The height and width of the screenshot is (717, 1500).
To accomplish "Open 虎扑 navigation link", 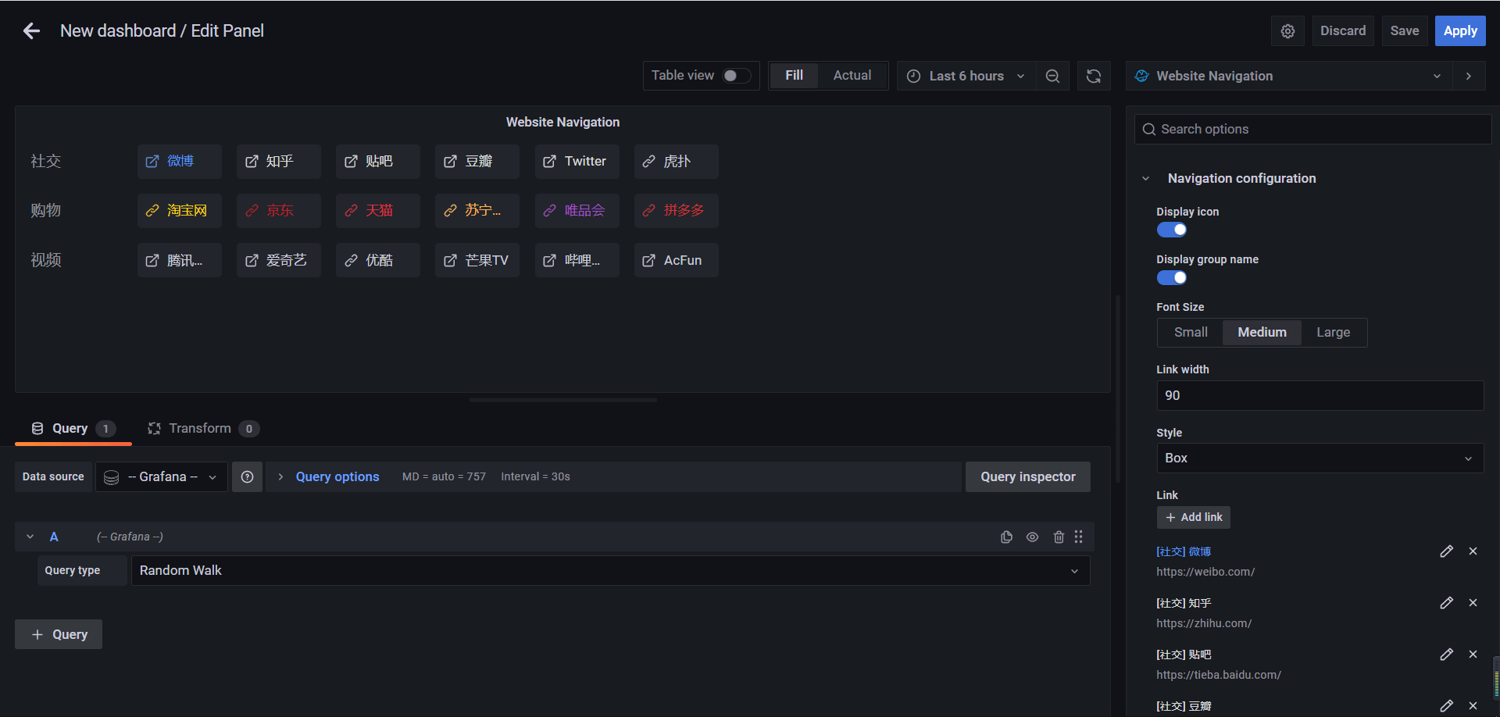I will click(677, 162).
